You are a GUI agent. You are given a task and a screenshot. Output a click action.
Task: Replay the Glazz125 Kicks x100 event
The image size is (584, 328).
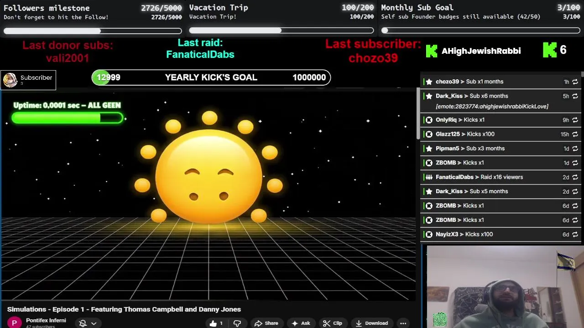click(575, 134)
